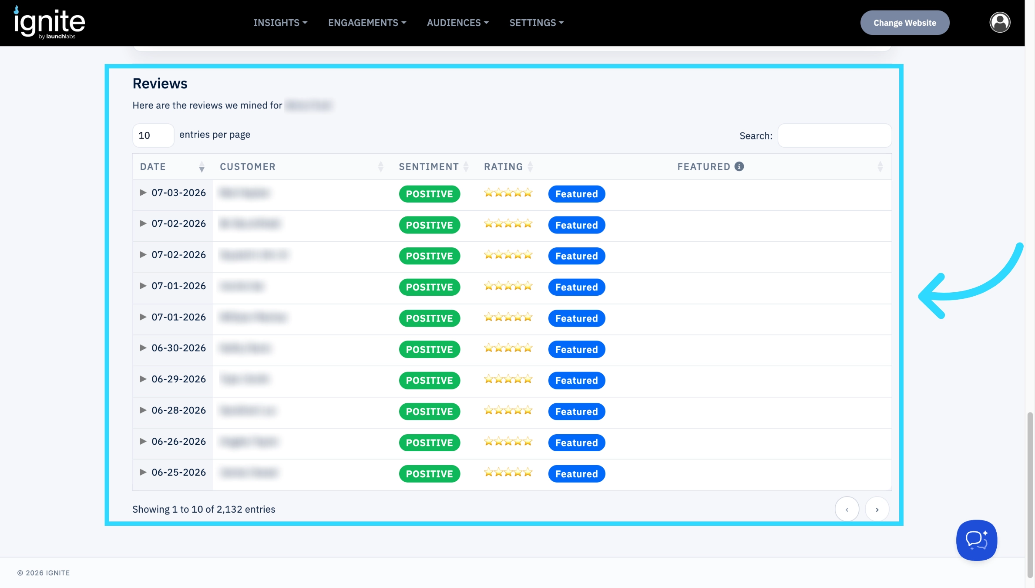Click the POSITIVE badge in the 06-30-2026 row

click(429, 349)
